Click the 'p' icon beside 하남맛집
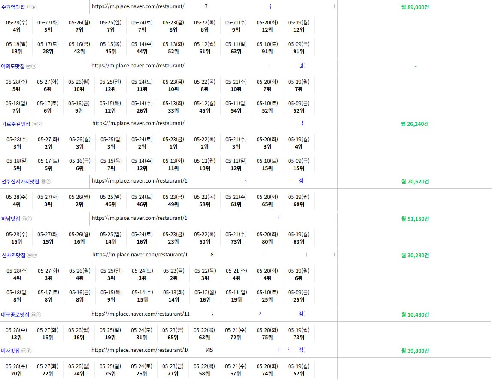492x381 pixels. click(x=29, y=219)
